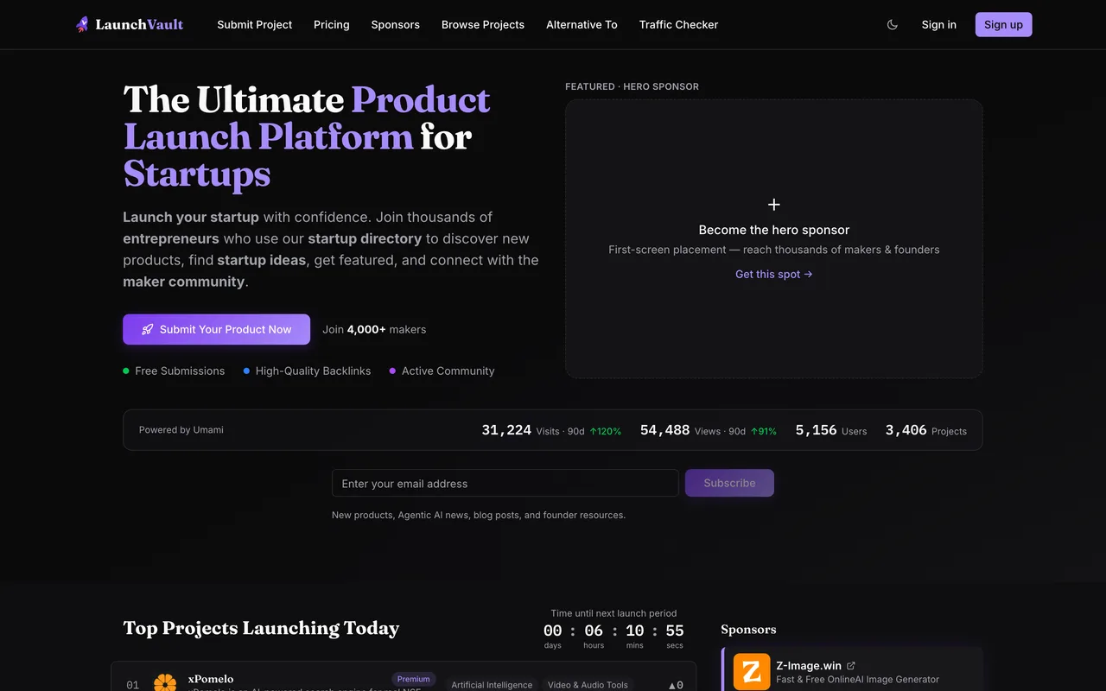Click the 5,156 Users statistic

[831, 430]
